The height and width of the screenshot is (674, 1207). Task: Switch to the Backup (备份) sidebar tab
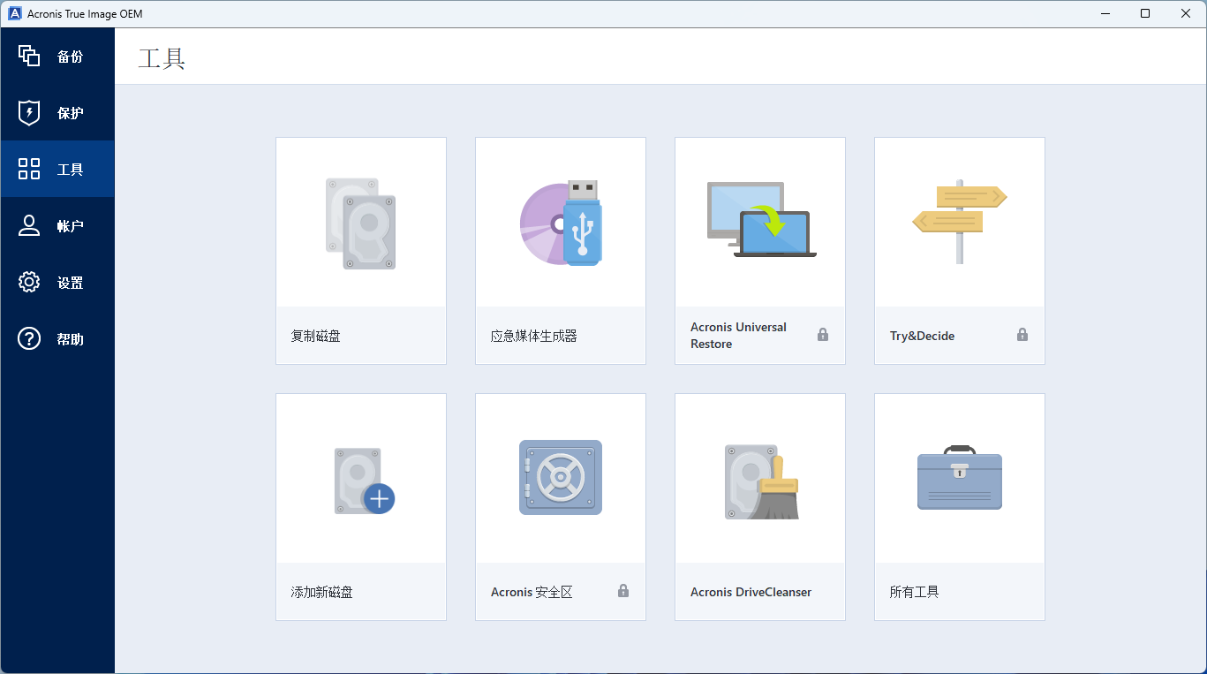pyautogui.click(x=57, y=57)
